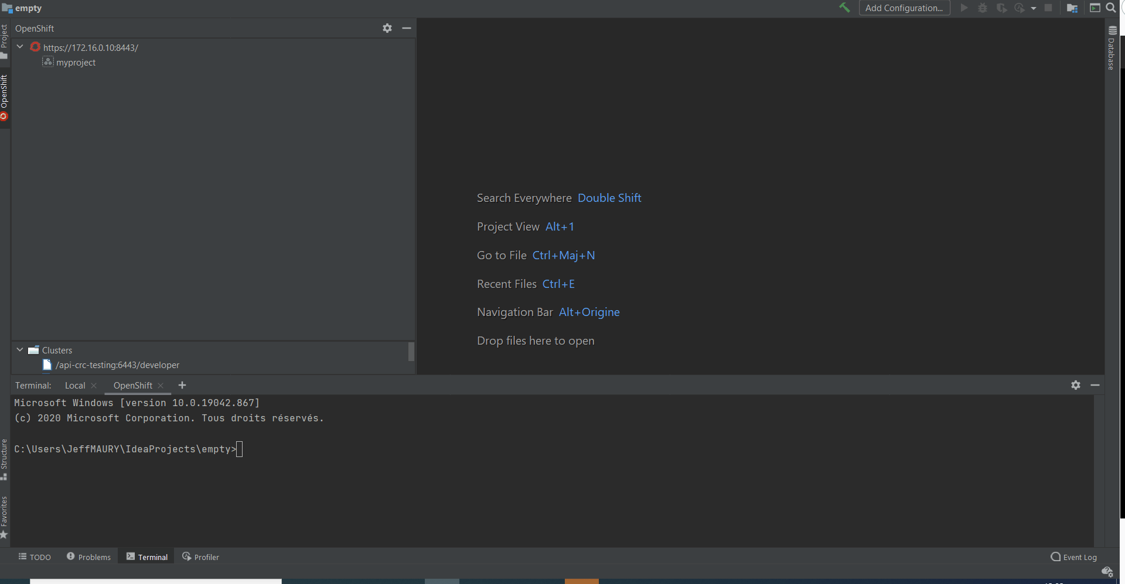Click the empty project name breadcrumb
The width and height of the screenshot is (1125, 584).
(28, 8)
